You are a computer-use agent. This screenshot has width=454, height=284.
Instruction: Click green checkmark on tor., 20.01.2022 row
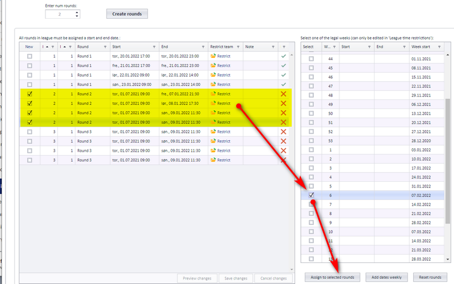pos(283,56)
